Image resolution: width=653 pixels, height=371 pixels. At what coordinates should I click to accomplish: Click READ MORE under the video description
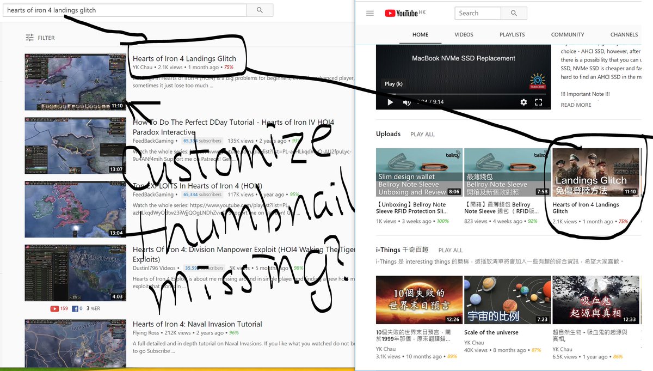[x=576, y=105]
